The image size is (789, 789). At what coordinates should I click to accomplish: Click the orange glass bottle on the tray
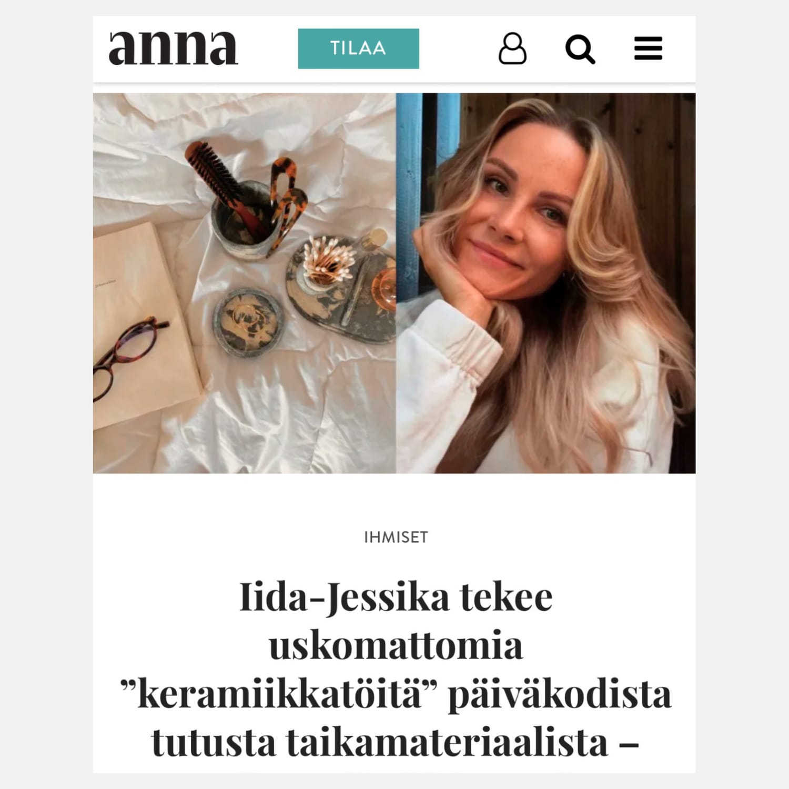click(x=383, y=292)
